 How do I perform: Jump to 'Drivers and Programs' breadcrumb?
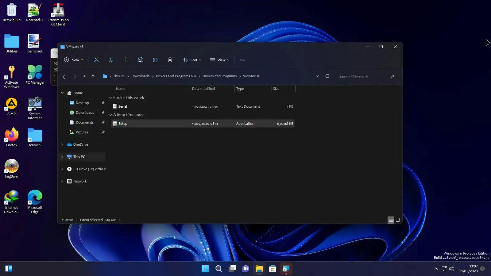pos(219,76)
